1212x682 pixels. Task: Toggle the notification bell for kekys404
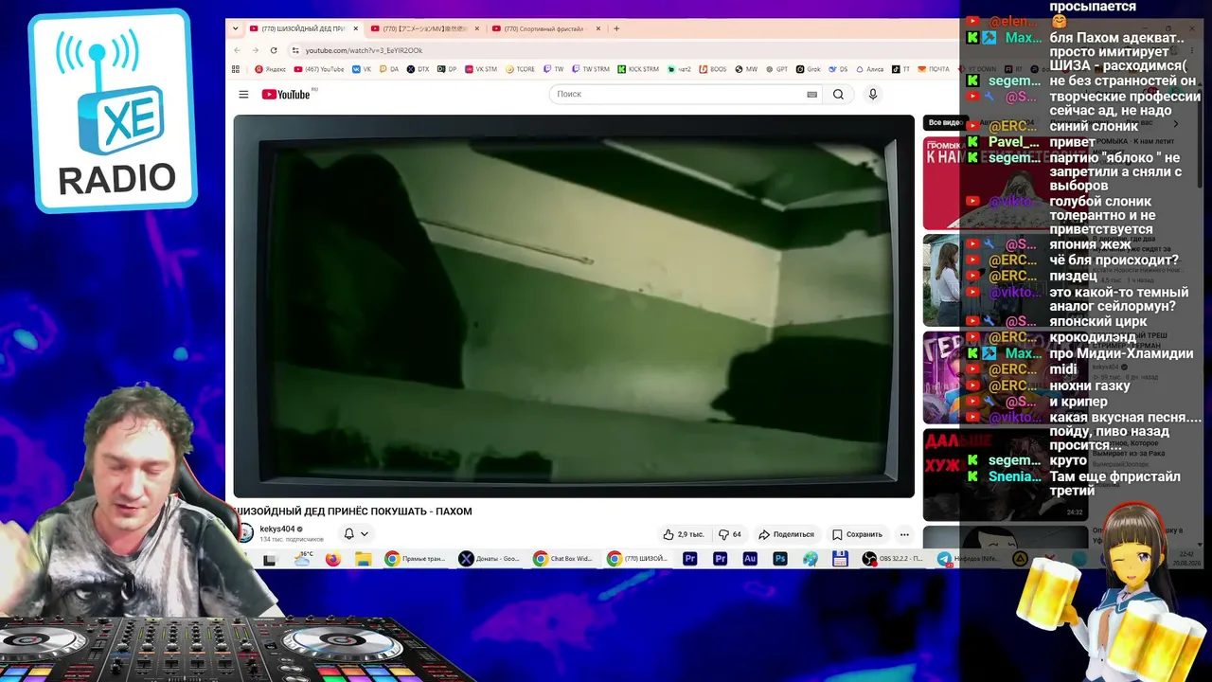coord(355,534)
